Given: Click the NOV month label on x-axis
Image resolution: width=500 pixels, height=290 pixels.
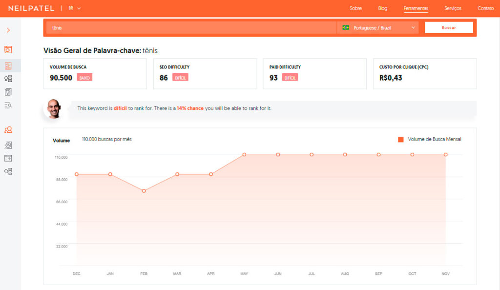Looking at the screenshot, I should coord(445,274).
